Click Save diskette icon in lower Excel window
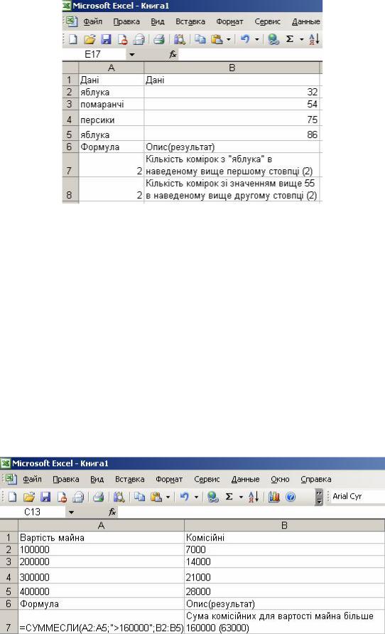 [45, 497]
